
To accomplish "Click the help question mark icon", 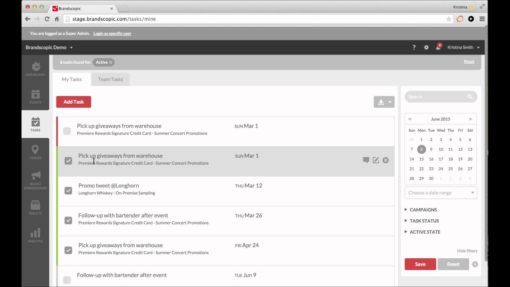I will (x=414, y=47).
